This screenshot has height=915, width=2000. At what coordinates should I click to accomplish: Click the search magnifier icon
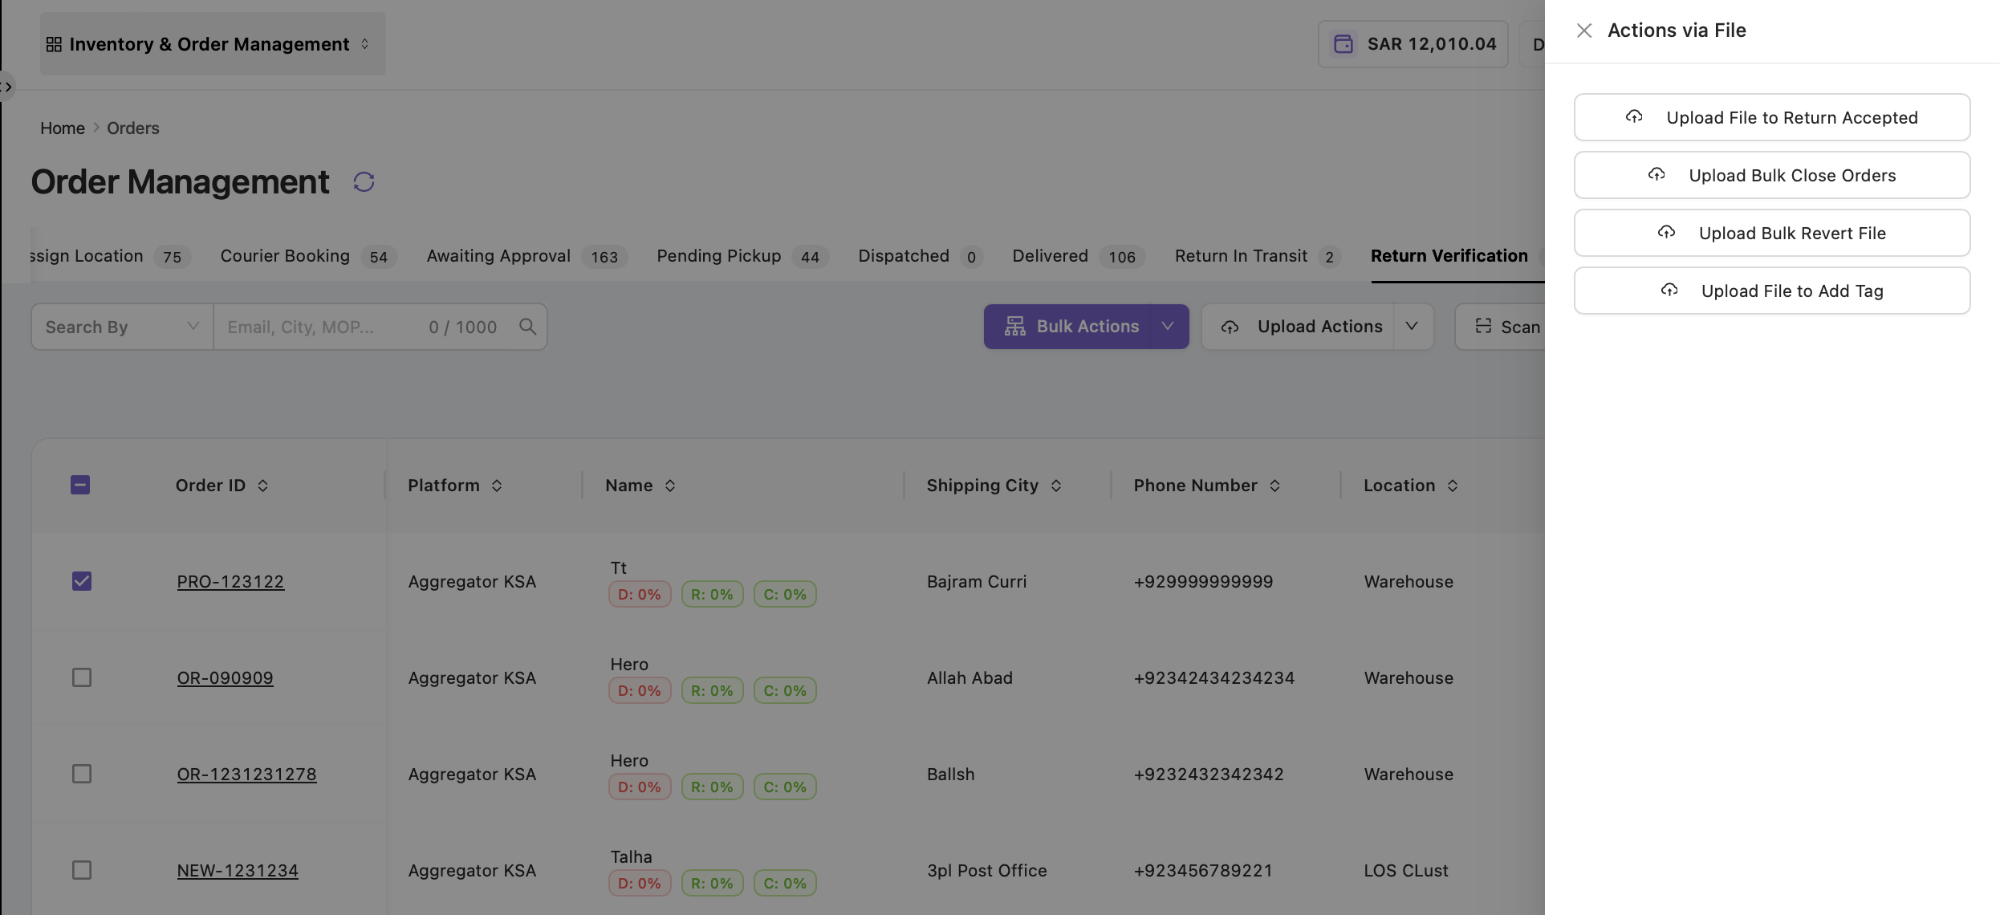pyautogui.click(x=527, y=326)
